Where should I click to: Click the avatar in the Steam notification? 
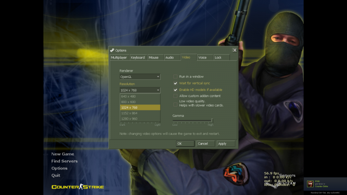[311, 184]
